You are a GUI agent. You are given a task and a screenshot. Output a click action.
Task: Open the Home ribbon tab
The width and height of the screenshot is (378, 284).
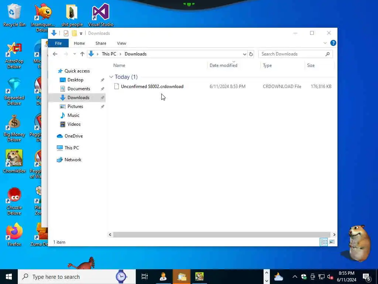(x=79, y=43)
